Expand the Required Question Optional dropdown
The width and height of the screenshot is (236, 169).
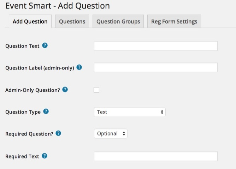(111, 134)
